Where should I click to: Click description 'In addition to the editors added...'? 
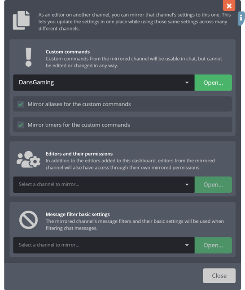pyautogui.click(x=130, y=164)
